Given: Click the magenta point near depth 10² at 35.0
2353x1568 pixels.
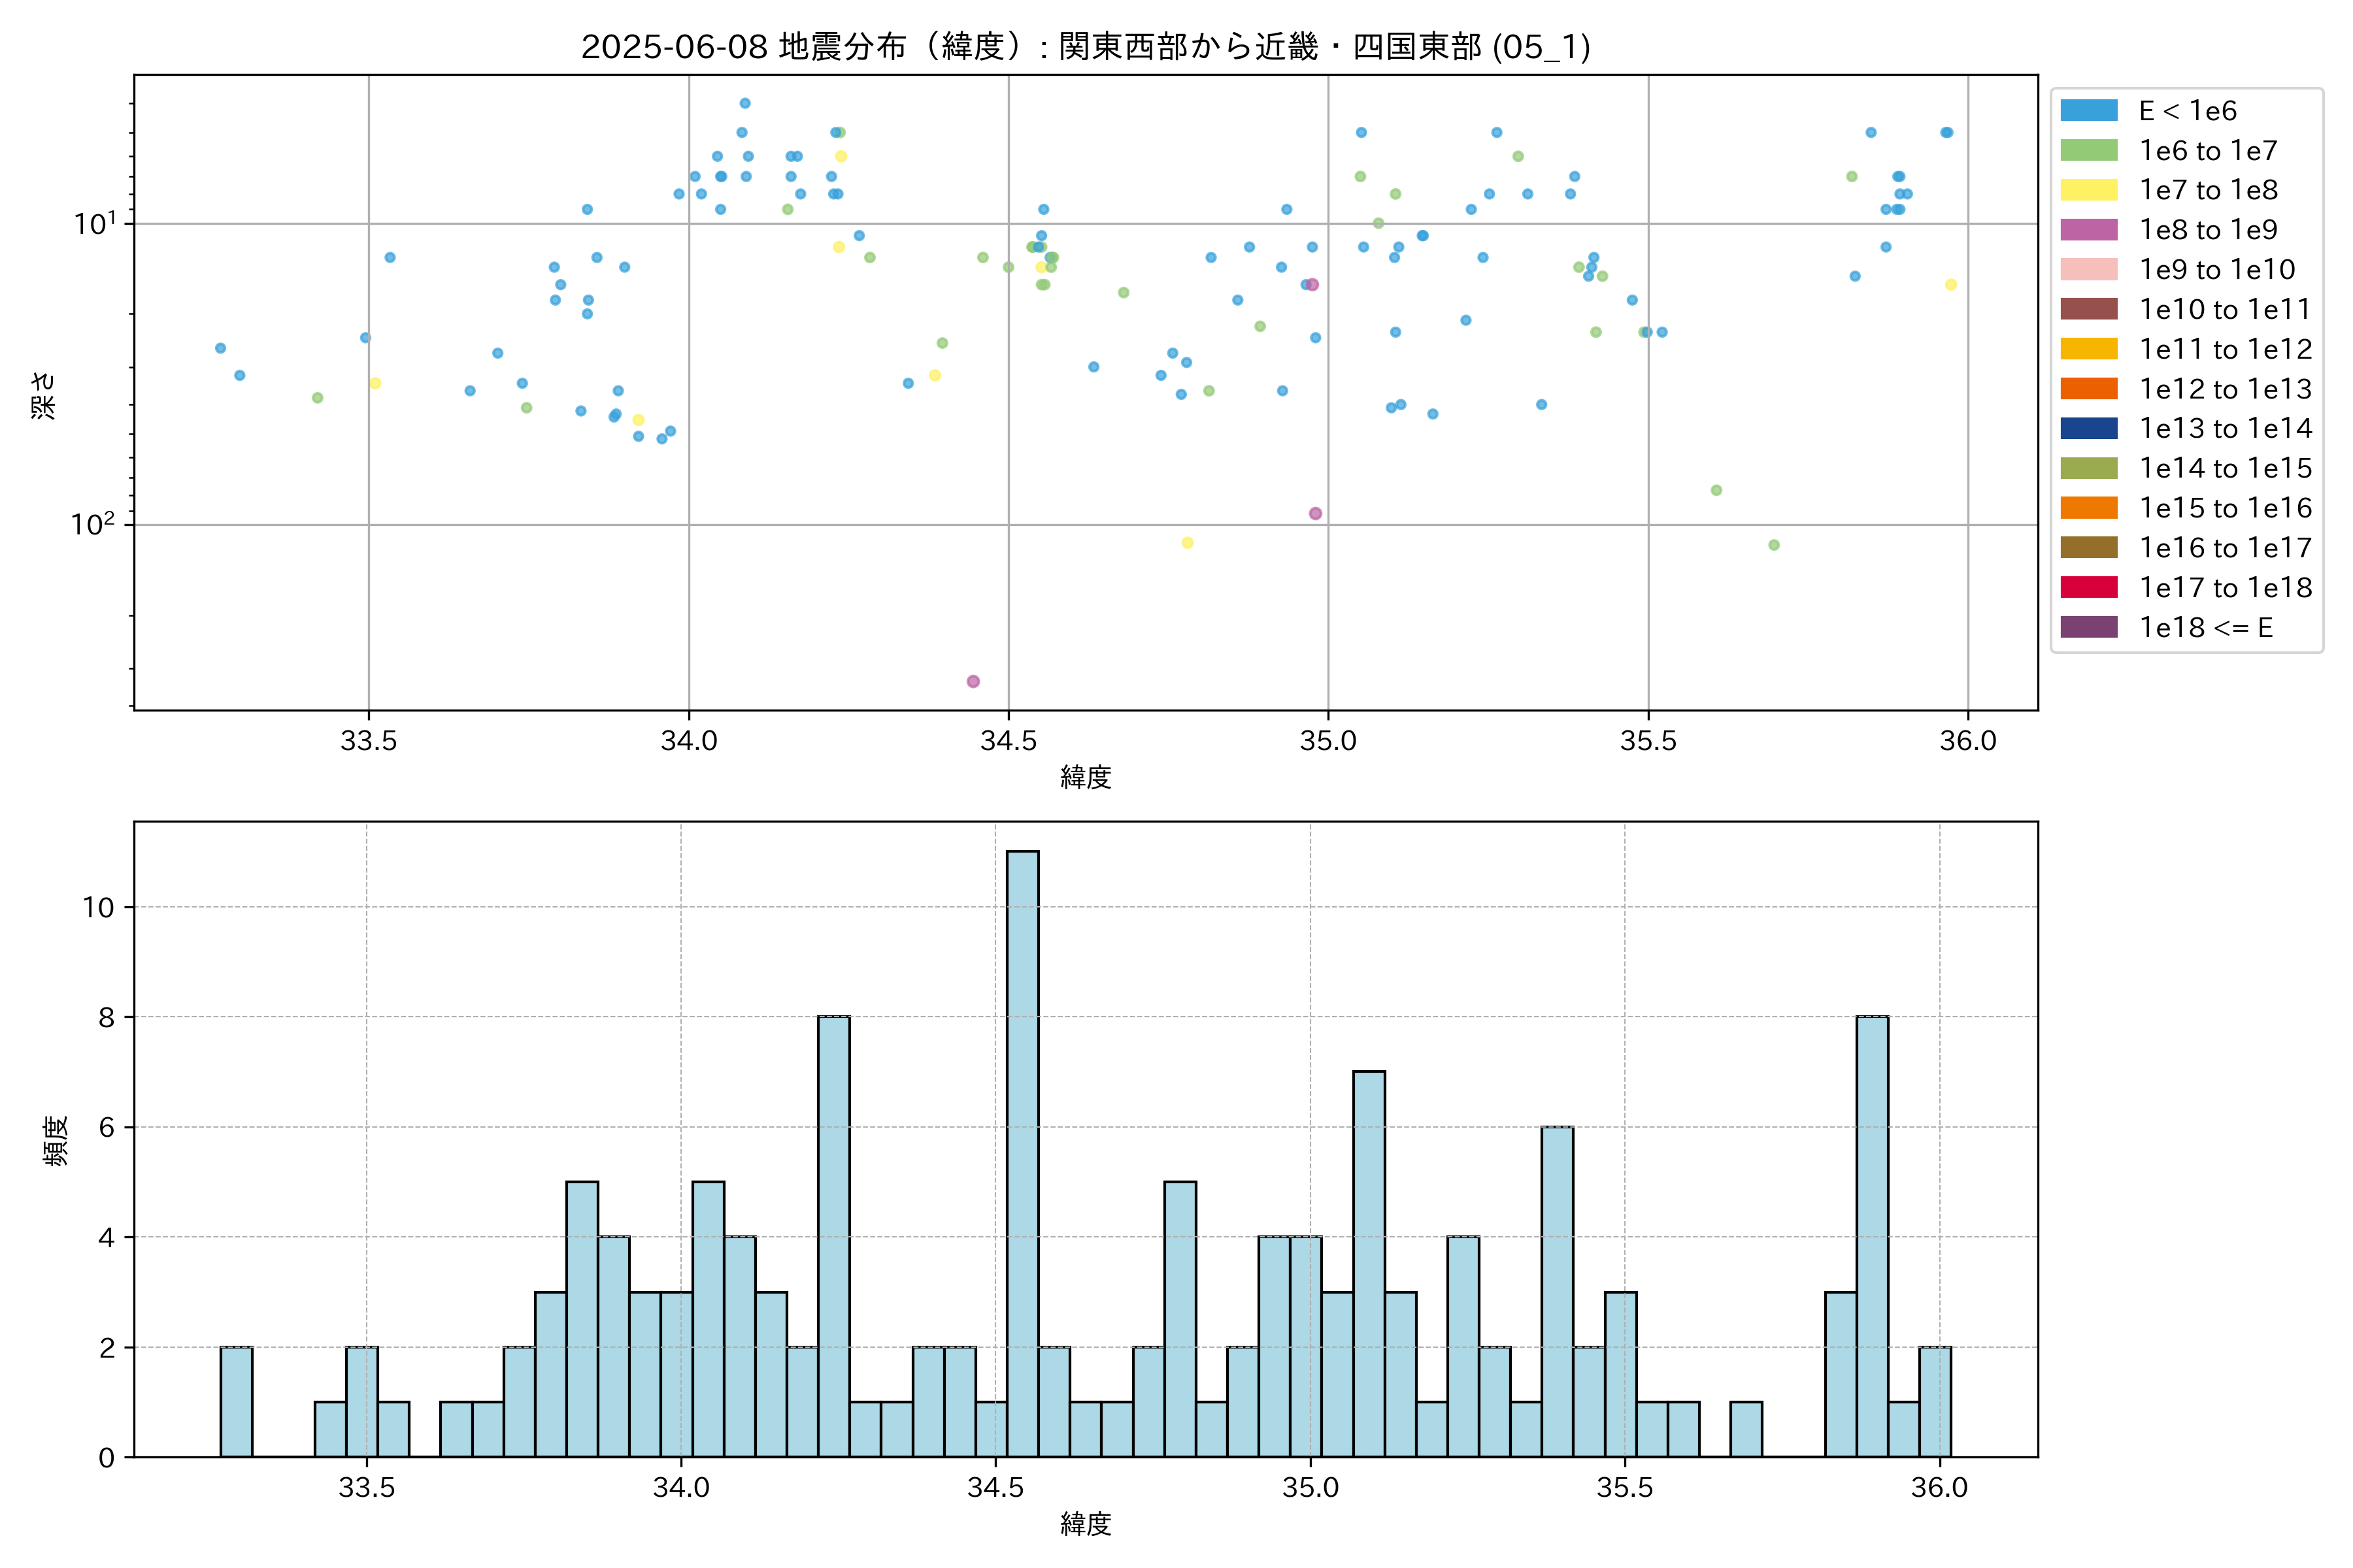Looking at the screenshot, I should click(x=1316, y=513).
